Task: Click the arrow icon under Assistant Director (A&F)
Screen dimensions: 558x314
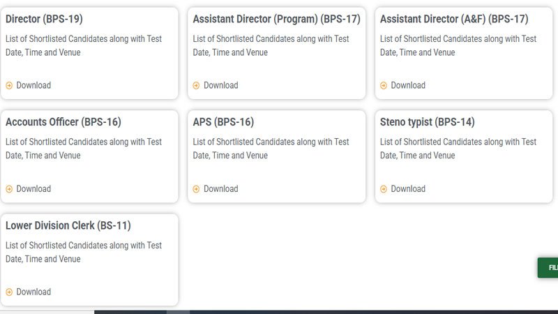Action: (384, 86)
